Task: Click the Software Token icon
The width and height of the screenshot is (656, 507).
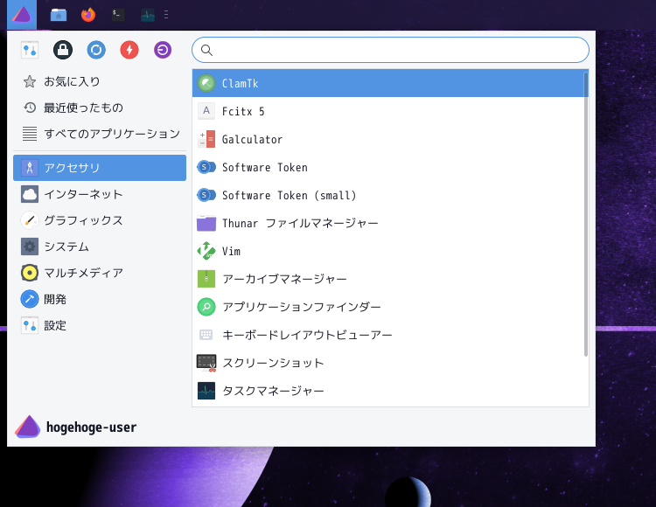Action: (206, 167)
